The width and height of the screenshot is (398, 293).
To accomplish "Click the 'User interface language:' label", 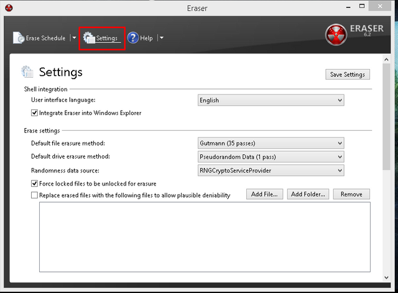I will [x=63, y=100].
